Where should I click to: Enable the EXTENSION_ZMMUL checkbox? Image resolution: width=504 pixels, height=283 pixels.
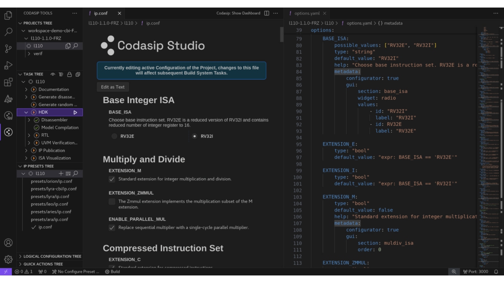112,202
